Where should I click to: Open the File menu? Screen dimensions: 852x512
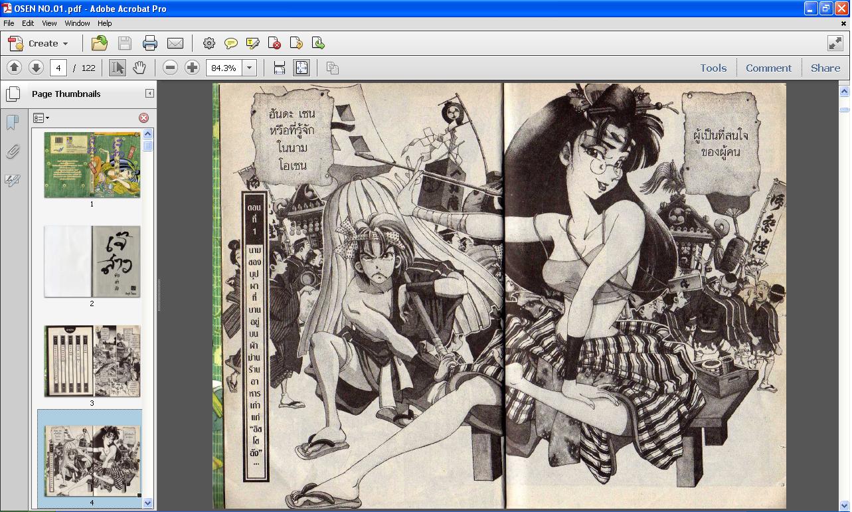[9, 23]
